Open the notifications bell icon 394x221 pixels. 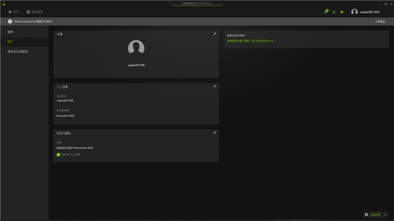326,12
